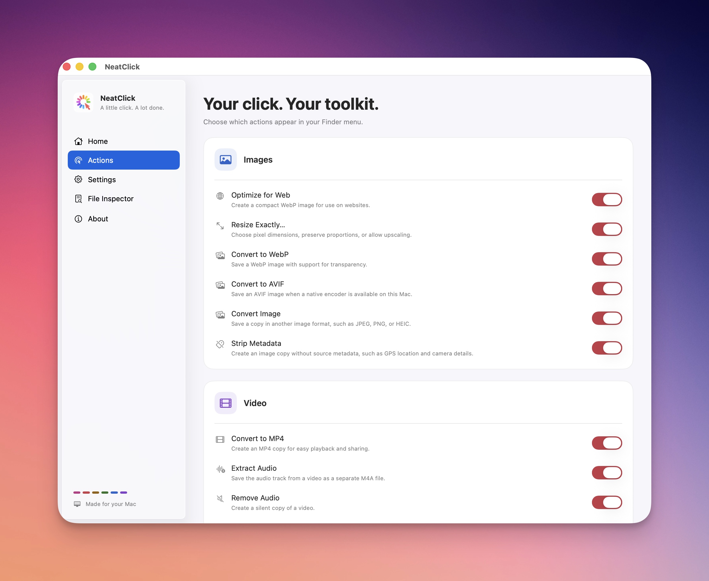Open the Home section in the sidebar
The image size is (709, 581).
pos(123,141)
